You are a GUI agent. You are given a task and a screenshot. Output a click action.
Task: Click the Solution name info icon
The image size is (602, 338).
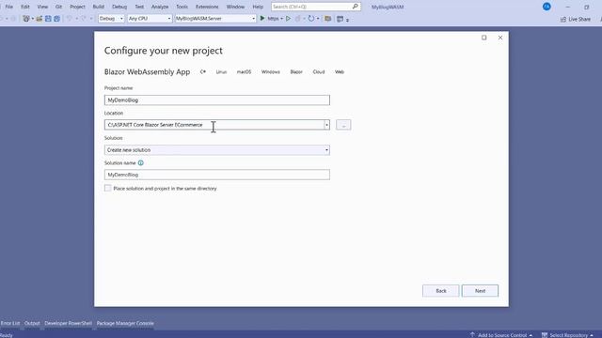click(140, 162)
